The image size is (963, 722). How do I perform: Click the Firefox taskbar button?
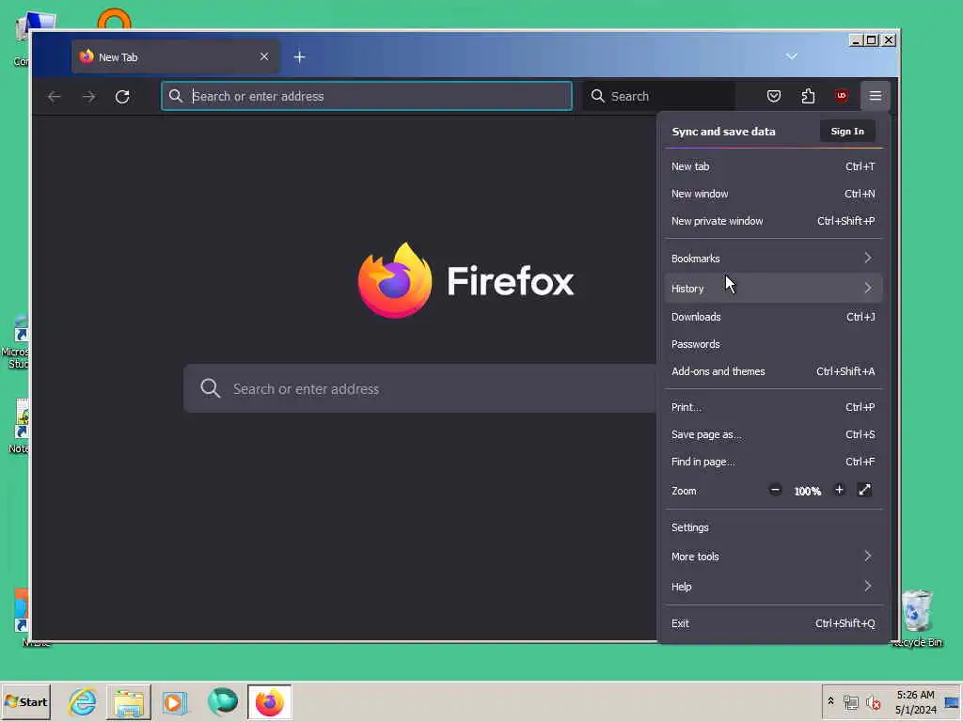pos(270,701)
